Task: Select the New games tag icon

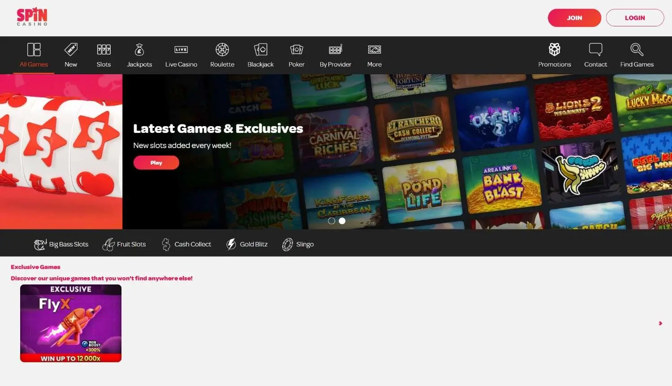Action: [71, 49]
